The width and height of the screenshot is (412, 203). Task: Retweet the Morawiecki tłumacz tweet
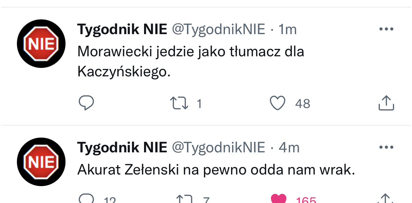point(179,103)
